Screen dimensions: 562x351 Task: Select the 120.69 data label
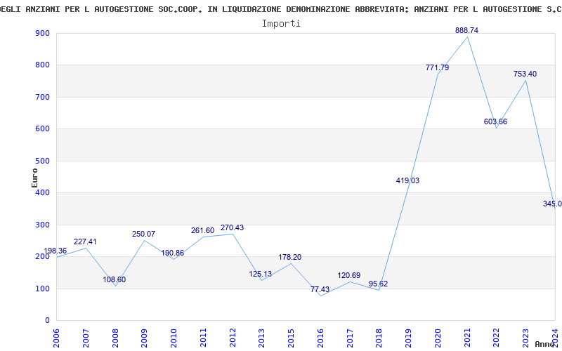click(348, 276)
